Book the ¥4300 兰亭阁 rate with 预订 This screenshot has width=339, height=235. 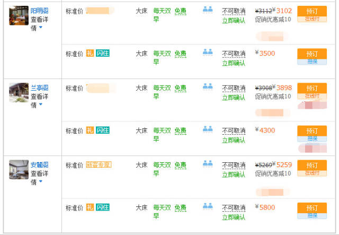click(311, 130)
